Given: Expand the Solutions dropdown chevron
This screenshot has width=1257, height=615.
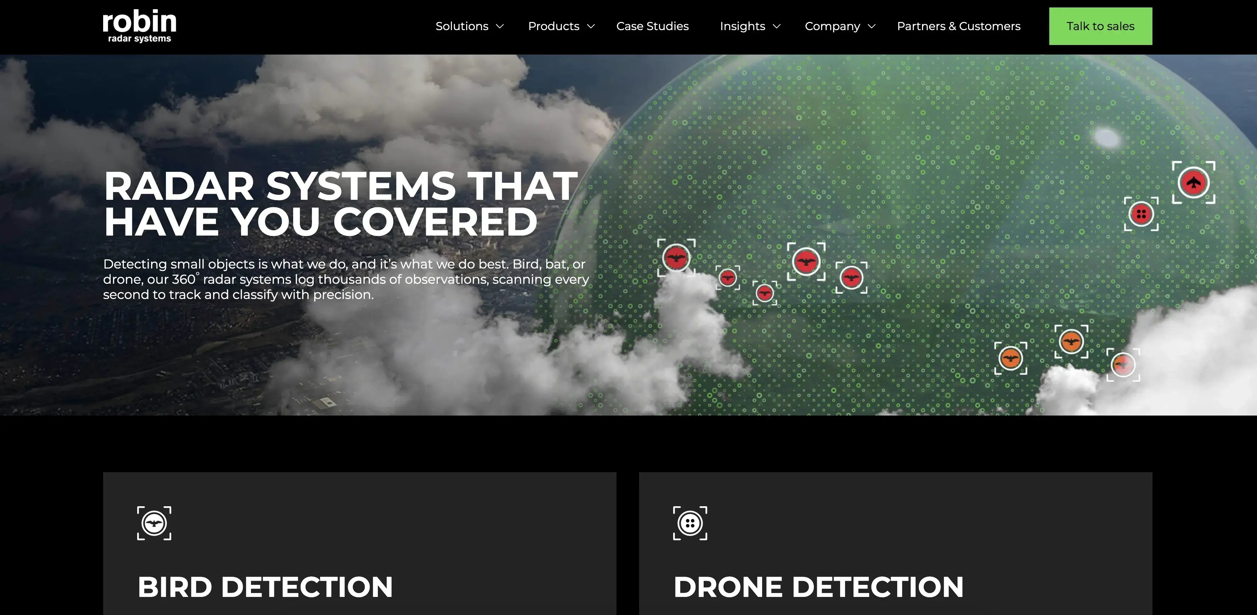Looking at the screenshot, I should coord(500,26).
